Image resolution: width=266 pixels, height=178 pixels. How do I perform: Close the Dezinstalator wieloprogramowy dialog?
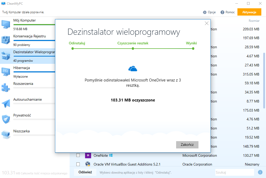point(207,23)
